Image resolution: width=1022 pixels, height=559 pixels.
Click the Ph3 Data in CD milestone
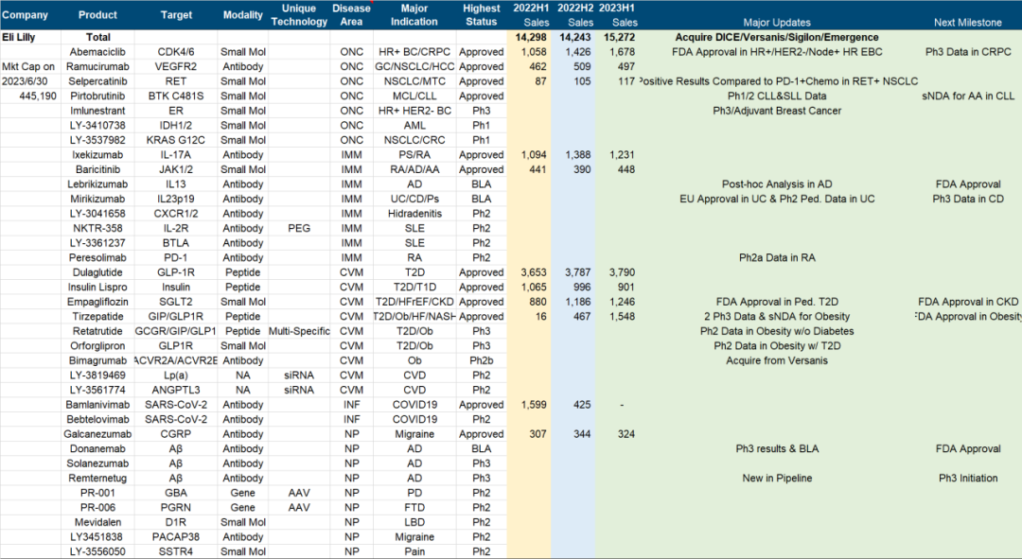968,199
